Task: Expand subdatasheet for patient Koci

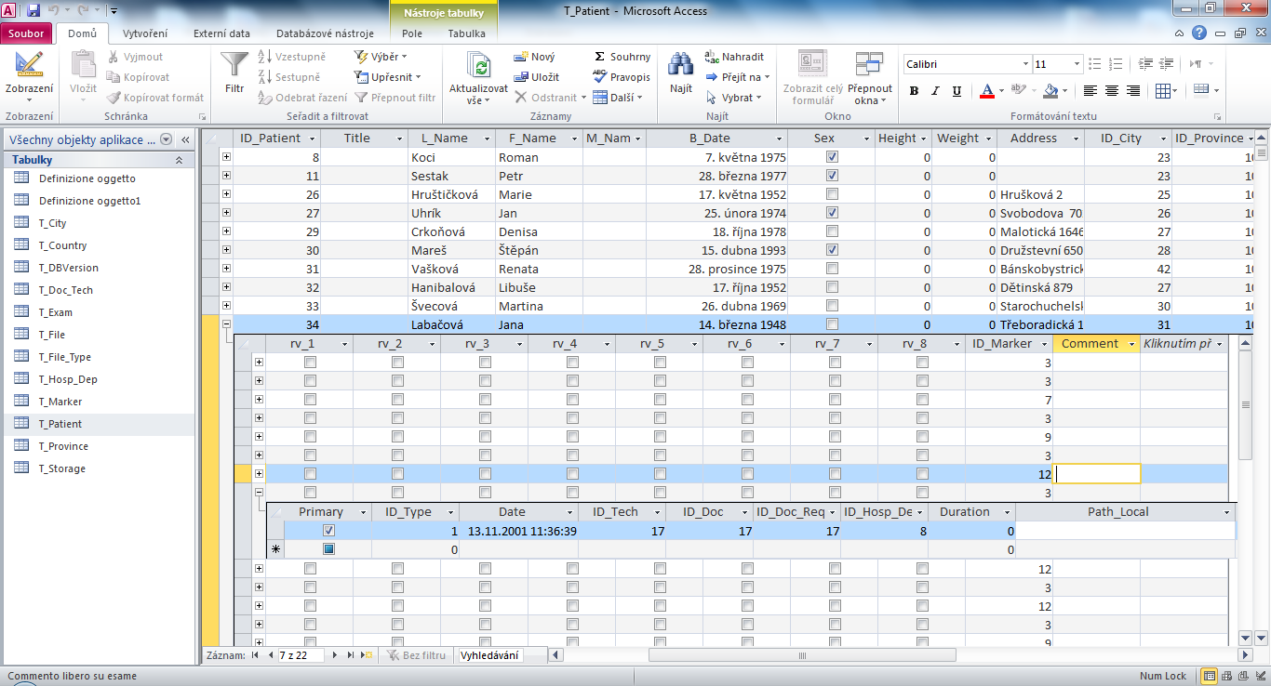Action: point(226,157)
